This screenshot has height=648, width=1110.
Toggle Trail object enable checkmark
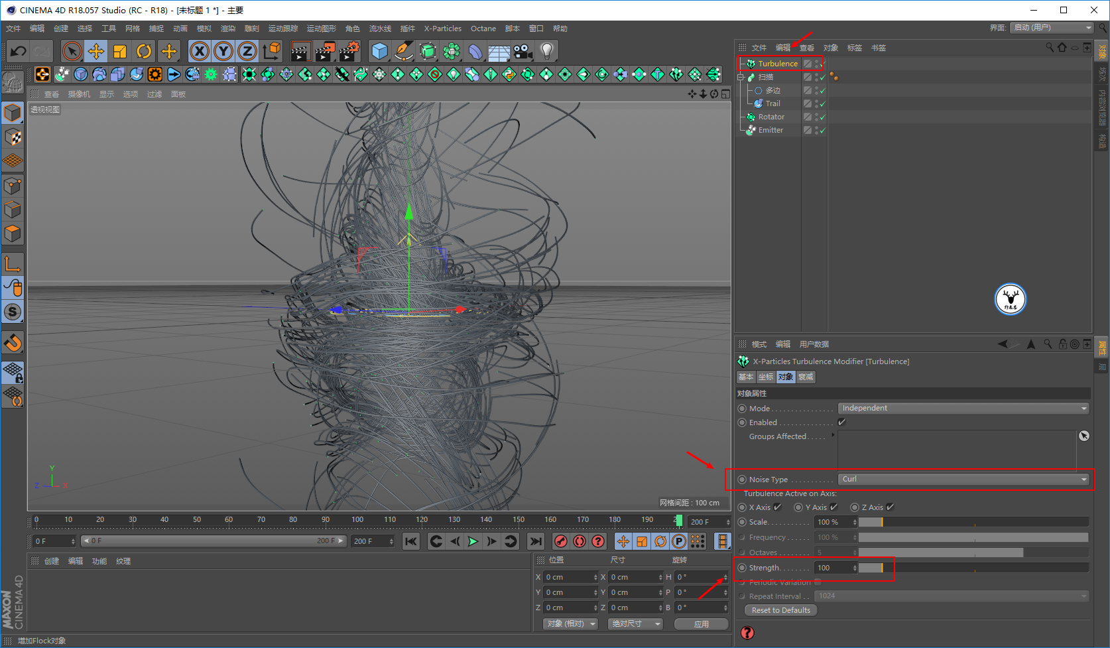[x=822, y=104]
